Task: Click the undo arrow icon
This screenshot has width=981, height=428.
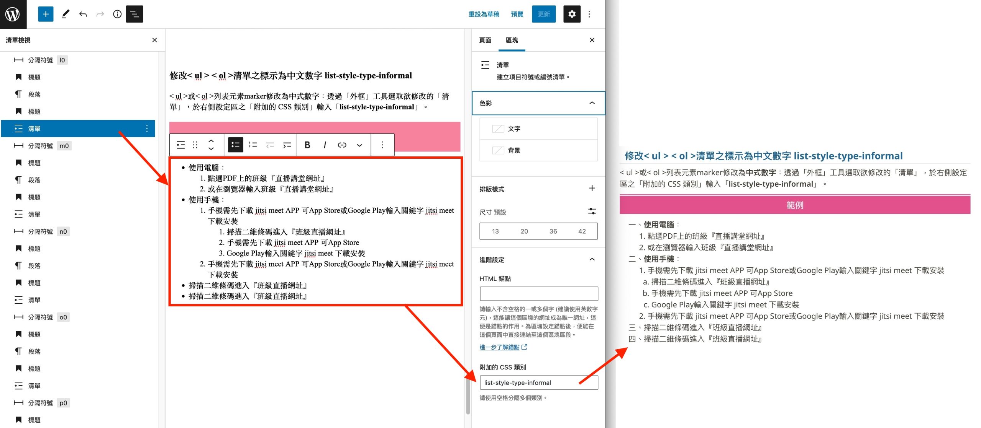Action: (83, 14)
